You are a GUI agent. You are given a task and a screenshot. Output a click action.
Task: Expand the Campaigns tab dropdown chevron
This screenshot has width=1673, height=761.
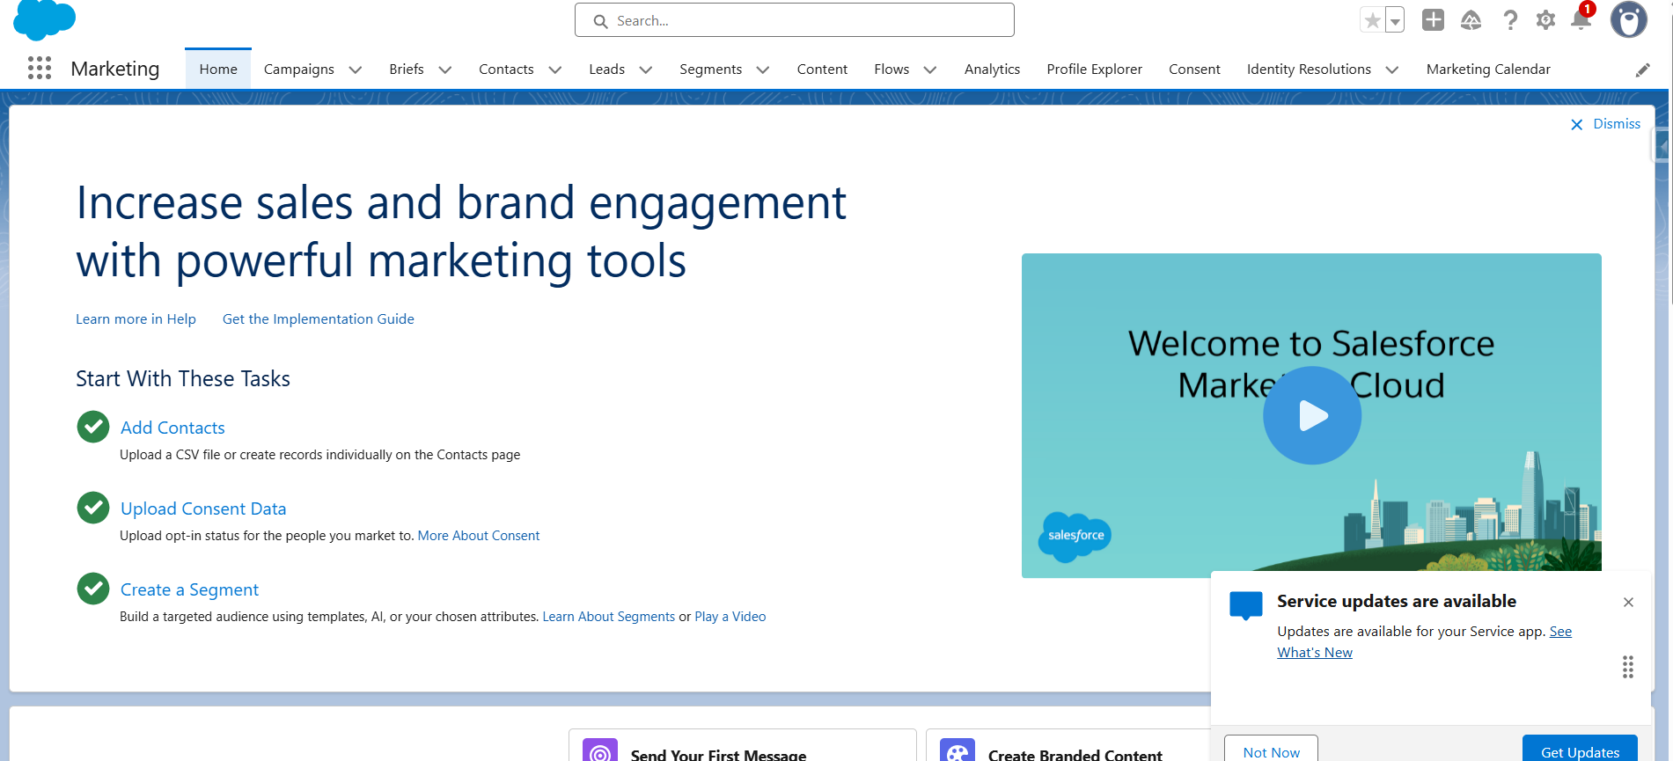pyautogui.click(x=356, y=70)
